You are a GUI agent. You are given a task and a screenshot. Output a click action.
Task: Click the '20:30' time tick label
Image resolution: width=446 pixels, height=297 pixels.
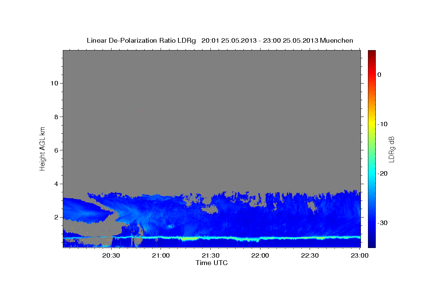pyautogui.click(x=111, y=255)
